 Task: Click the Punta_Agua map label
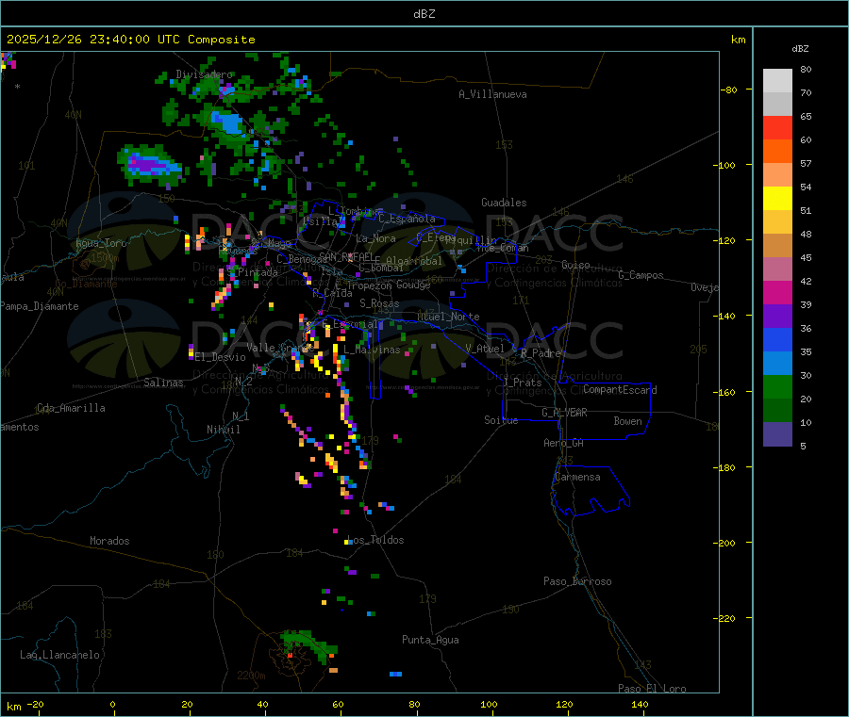pos(430,641)
